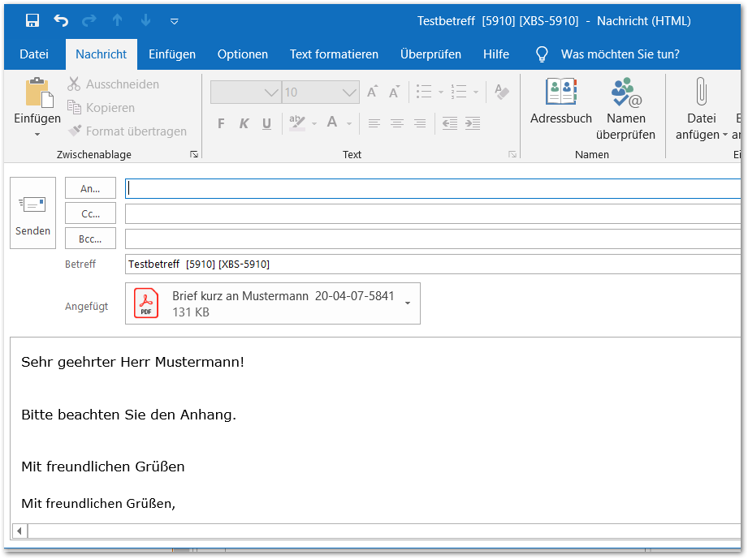748x559 pixels.
Task: Toggle italic formatting (K) button
Action: point(244,124)
